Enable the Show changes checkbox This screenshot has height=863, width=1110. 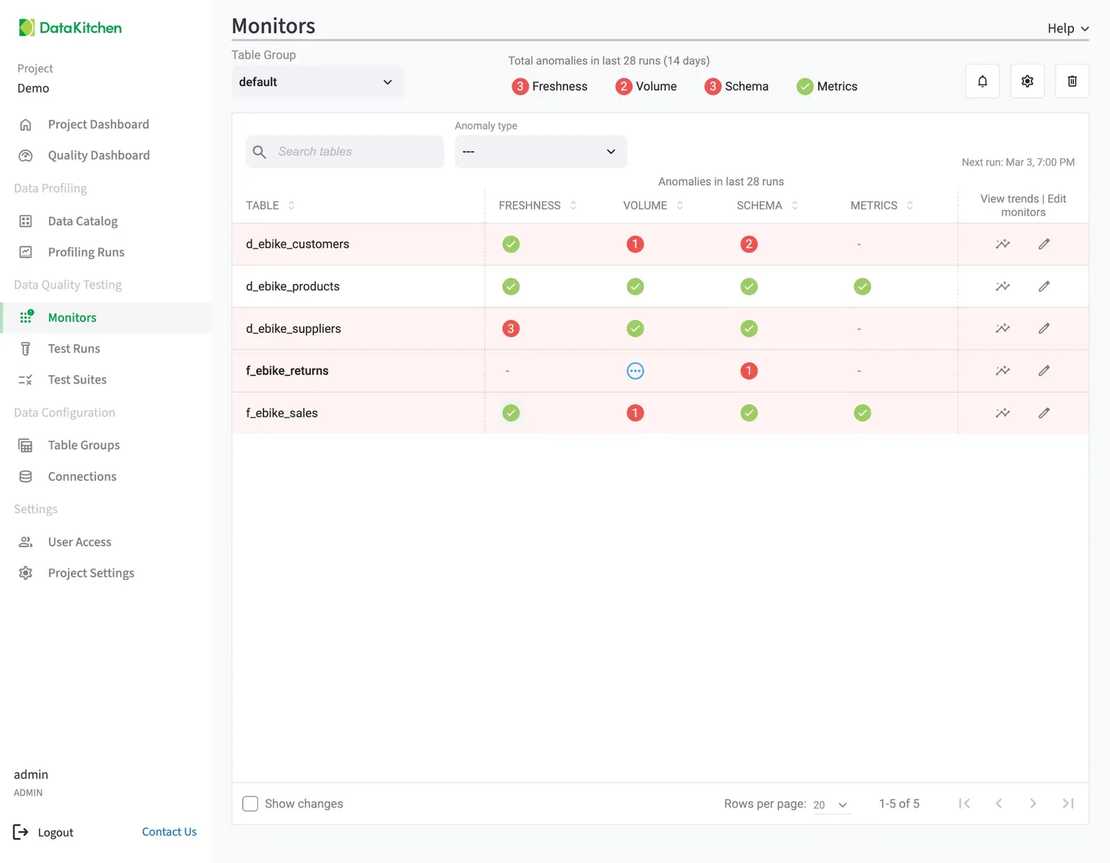[250, 803]
